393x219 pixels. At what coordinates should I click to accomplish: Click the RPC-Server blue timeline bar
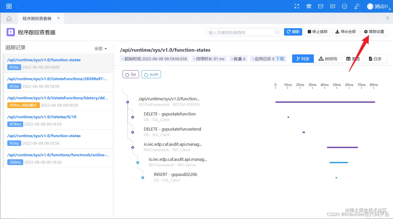click(339, 163)
